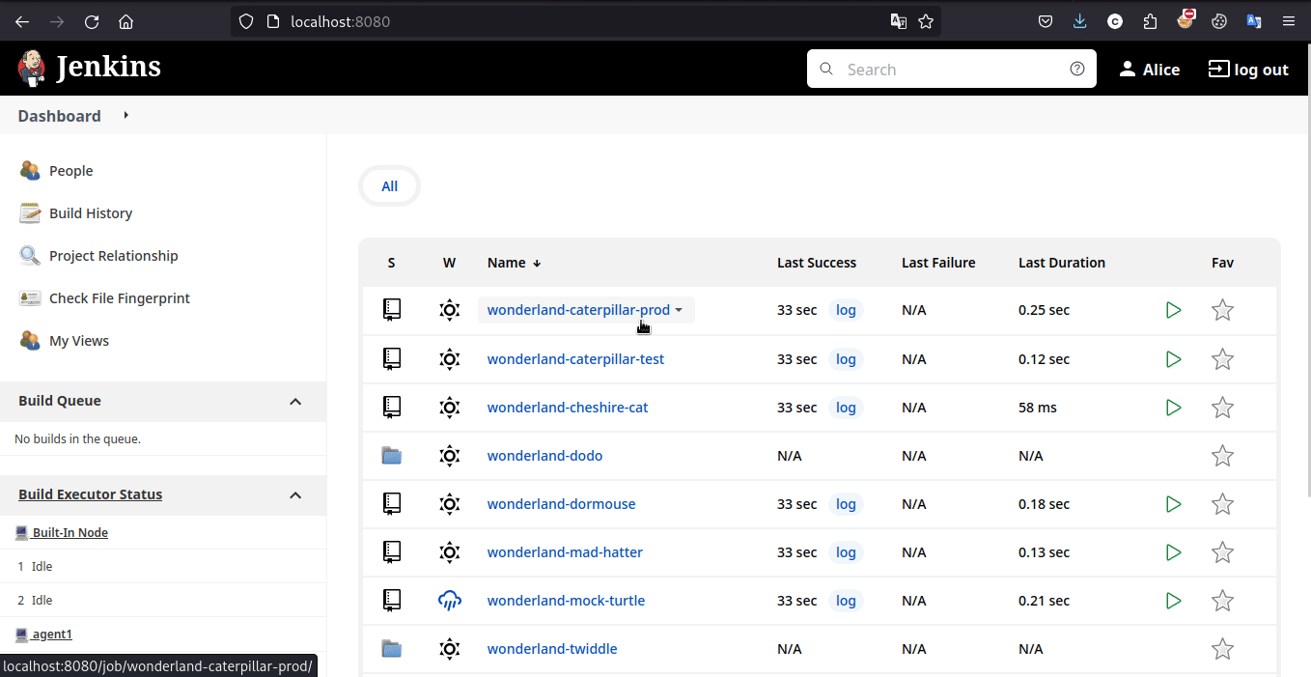Viewport: 1311px width, 677px height.
Task: Run build for wonderland-caterpillar-prod with play icon
Action: [x=1173, y=310]
